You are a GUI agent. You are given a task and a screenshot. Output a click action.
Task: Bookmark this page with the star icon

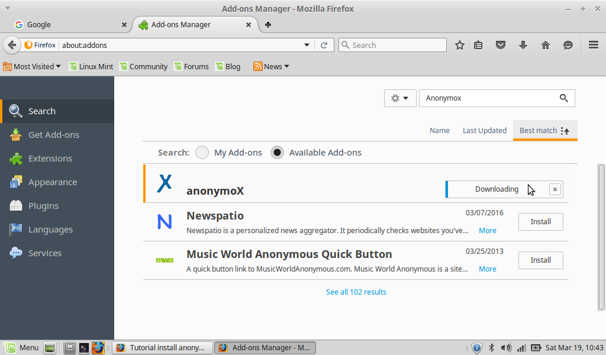459,45
